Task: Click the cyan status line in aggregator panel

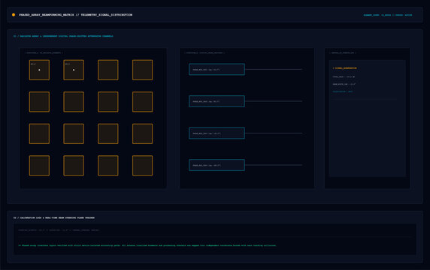Action: click(343, 91)
